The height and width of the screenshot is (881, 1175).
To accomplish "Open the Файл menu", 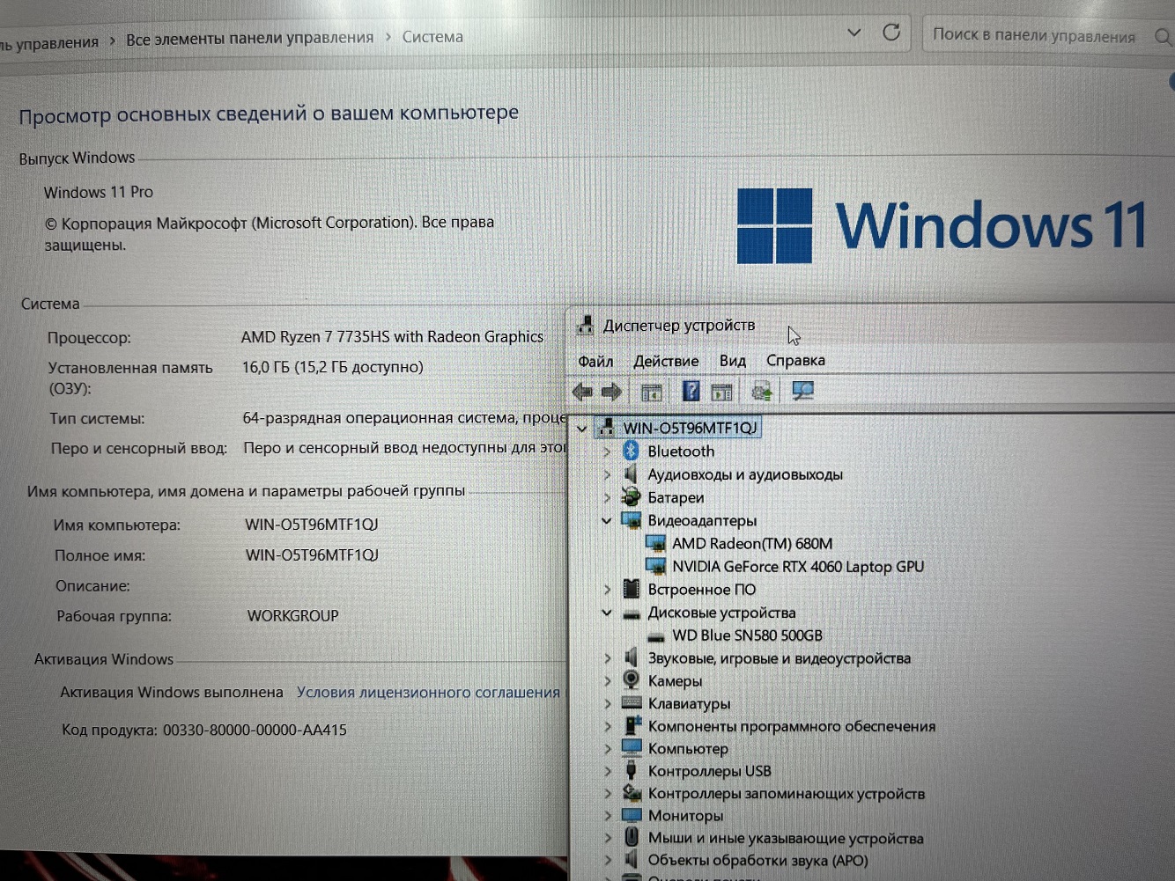I will click(x=595, y=361).
